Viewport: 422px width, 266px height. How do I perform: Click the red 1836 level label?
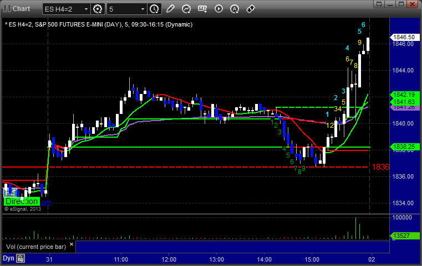coord(380,167)
